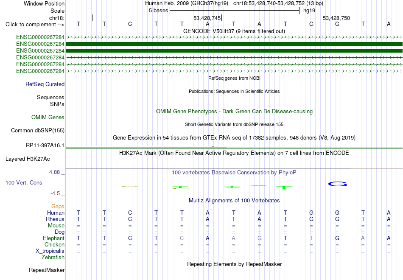Click the RepeatMasker track label
The width and height of the screenshot is (403, 280).
tap(47, 270)
